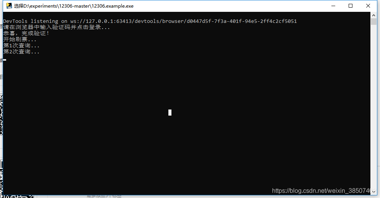This screenshot has width=380, height=198.
Task: Click the blinking underscore text cursor
Action: click(x=5, y=60)
